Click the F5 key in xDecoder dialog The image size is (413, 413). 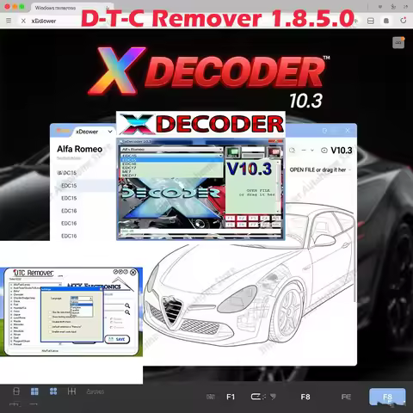(x=230, y=225)
